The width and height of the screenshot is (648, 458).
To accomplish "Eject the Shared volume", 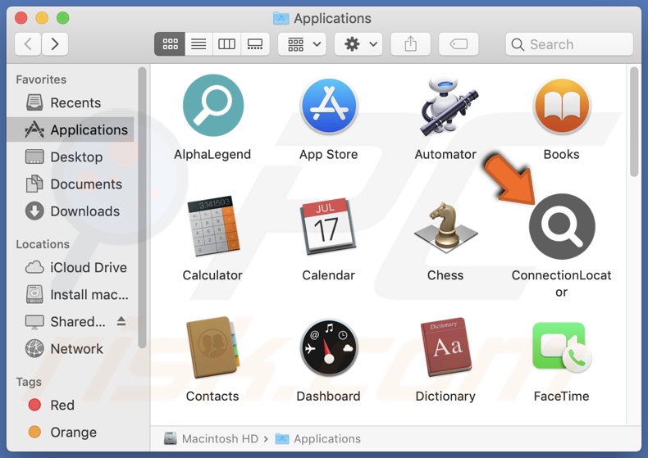I will [121, 321].
